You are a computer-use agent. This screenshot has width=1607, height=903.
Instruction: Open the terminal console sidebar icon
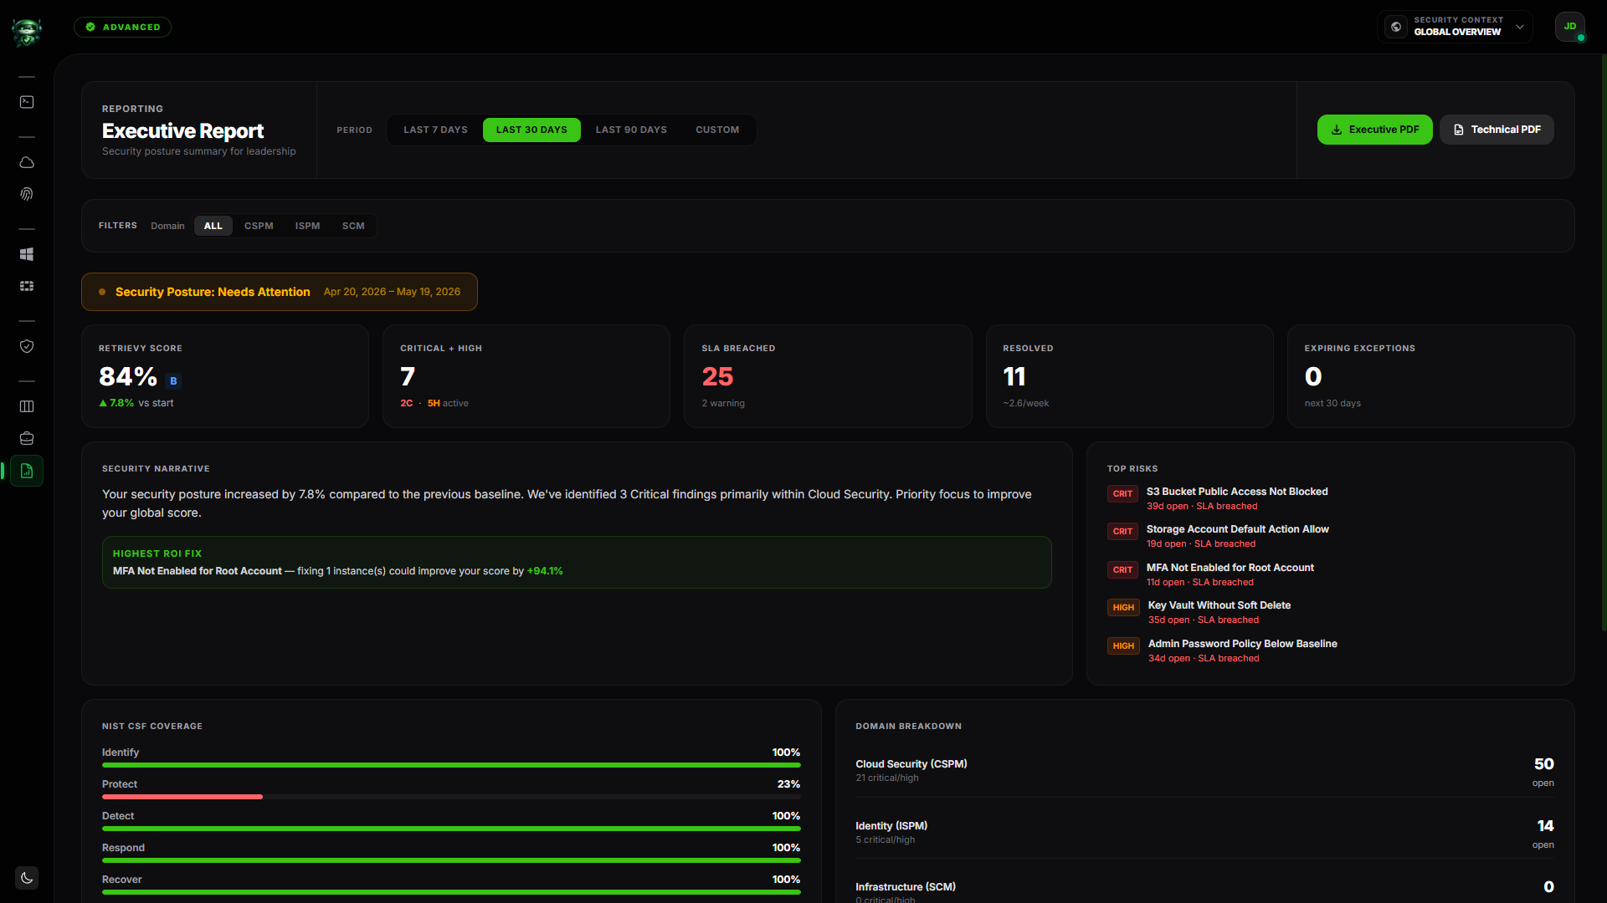[x=27, y=102]
